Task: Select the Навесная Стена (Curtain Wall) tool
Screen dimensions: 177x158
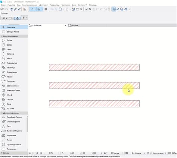Action: [x=14, y=90]
